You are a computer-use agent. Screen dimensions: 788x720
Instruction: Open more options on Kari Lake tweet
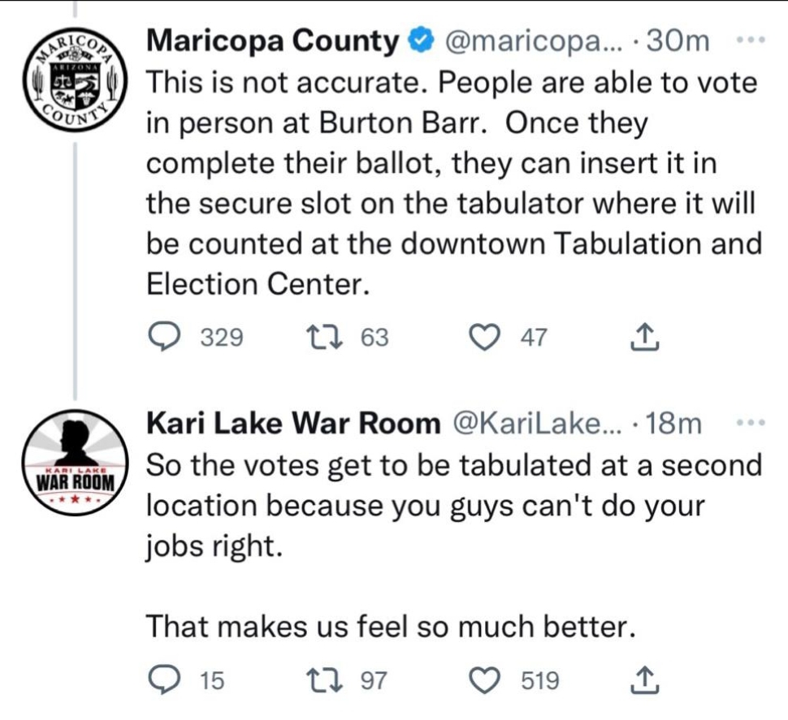pyautogui.click(x=751, y=423)
